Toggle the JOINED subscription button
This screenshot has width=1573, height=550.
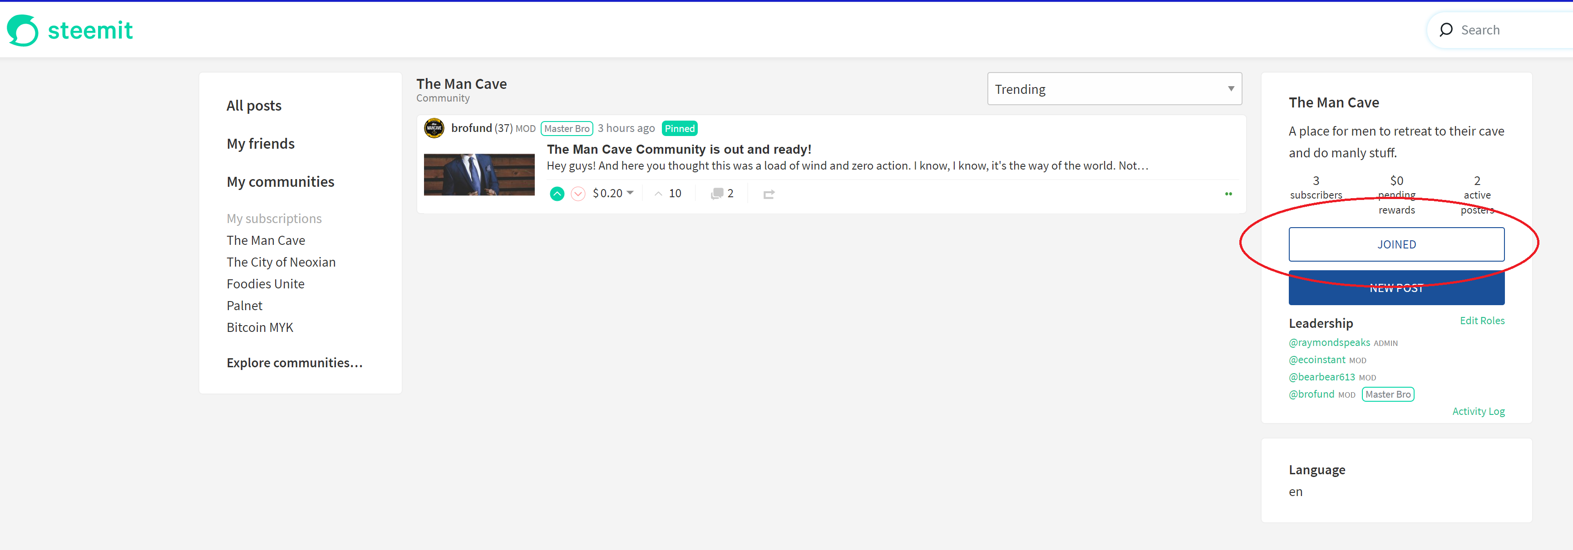pos(1396,244)
